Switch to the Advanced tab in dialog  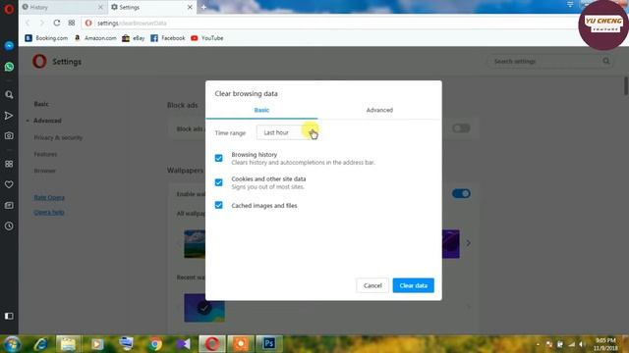379,110
